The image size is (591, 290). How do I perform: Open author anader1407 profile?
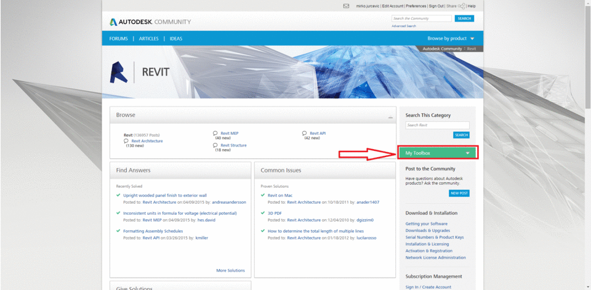tap(368, 202)
